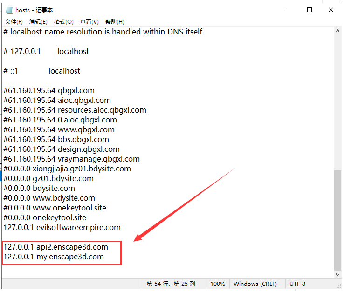Click the 100% zoom indicator in status bar

tap(217, 284)
